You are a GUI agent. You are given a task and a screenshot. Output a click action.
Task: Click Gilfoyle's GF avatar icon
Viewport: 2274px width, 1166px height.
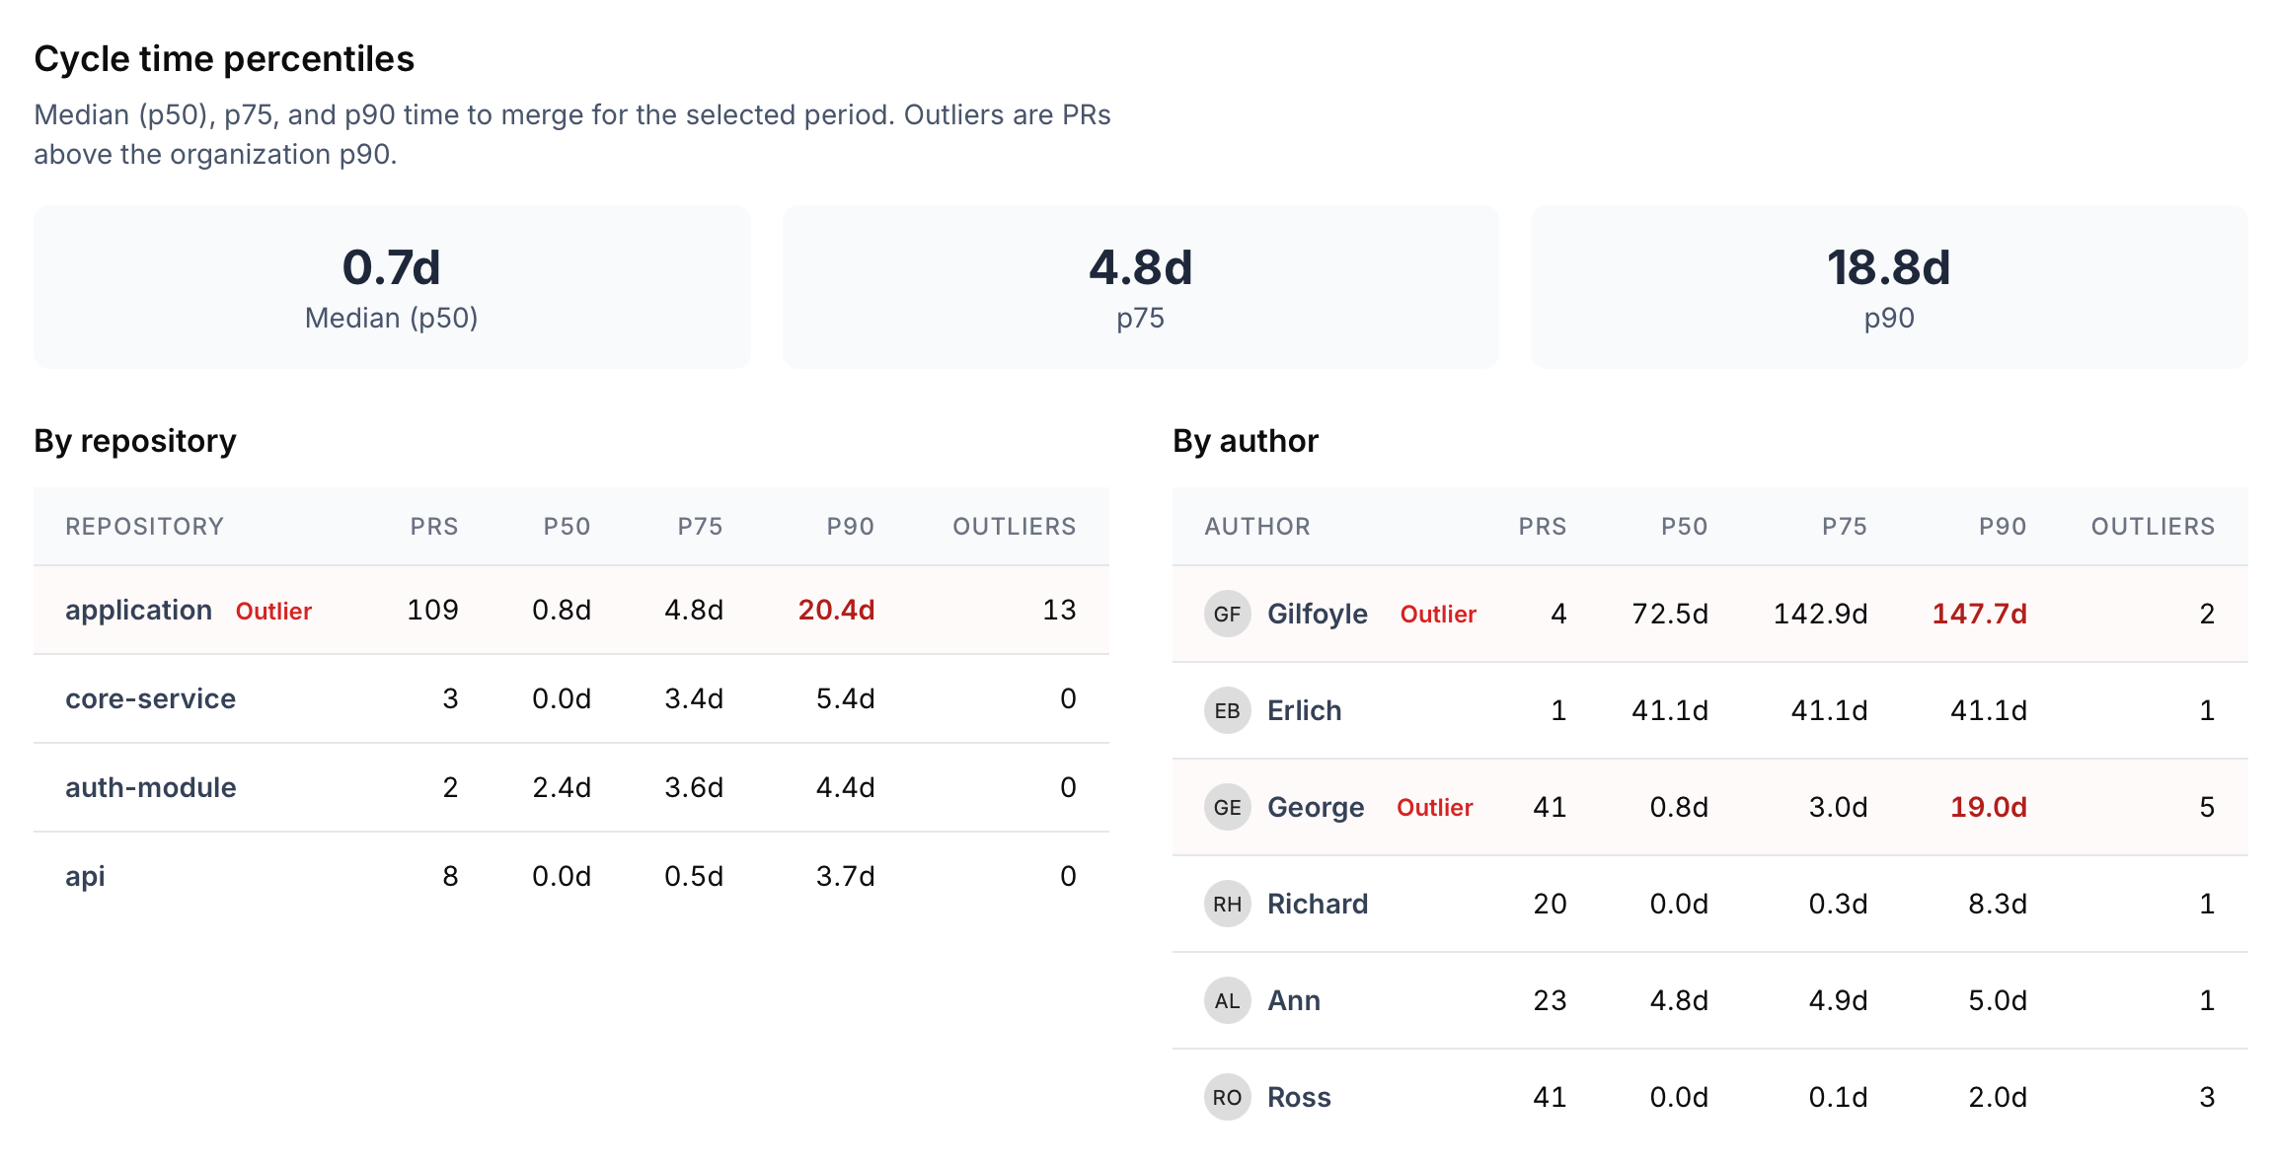[x=1227, y=614]
